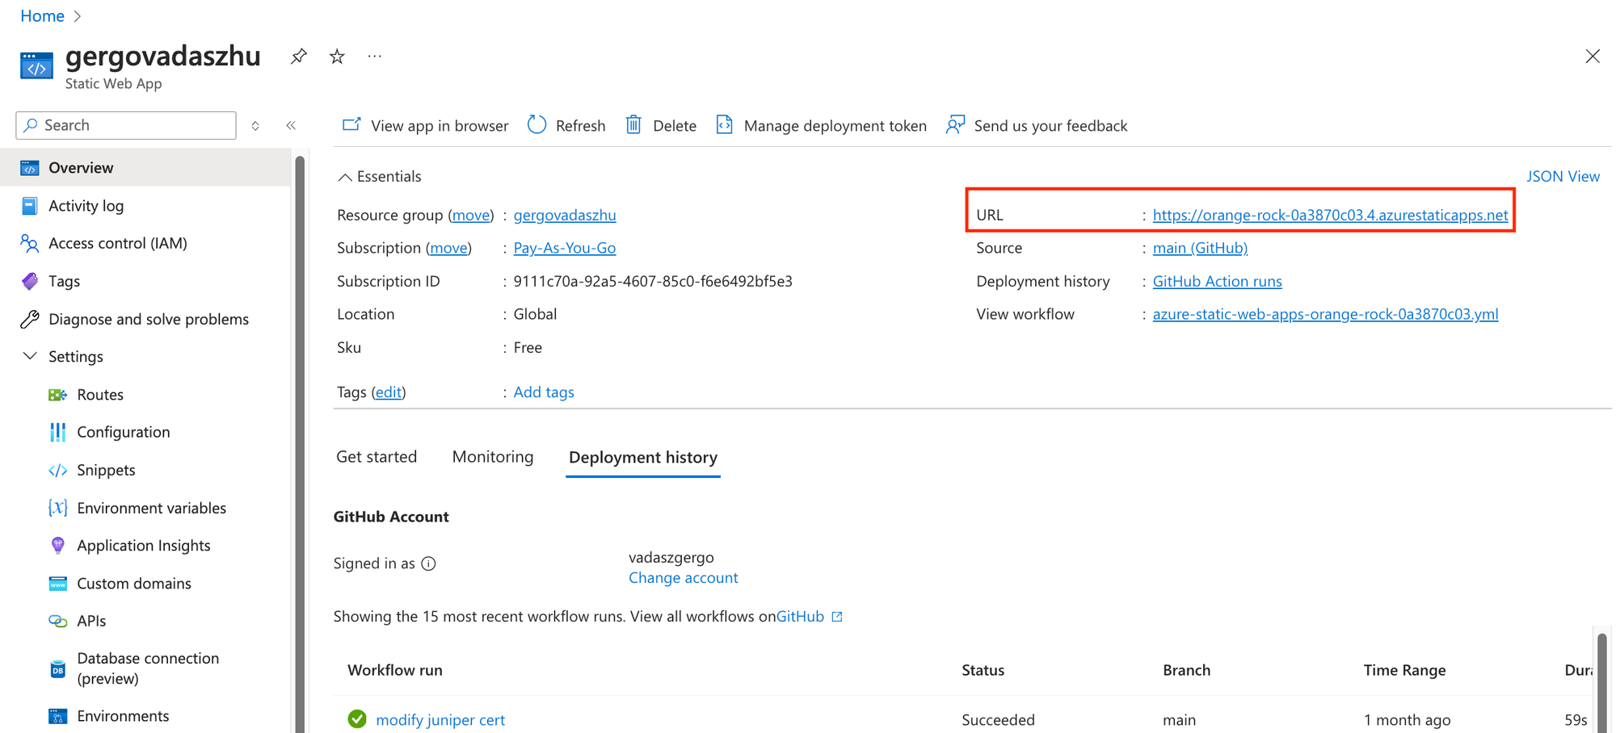Viewport: 1616px width, 733px height.
Task: Open the more options ellipsis menu
Action: tap(375, 57)
